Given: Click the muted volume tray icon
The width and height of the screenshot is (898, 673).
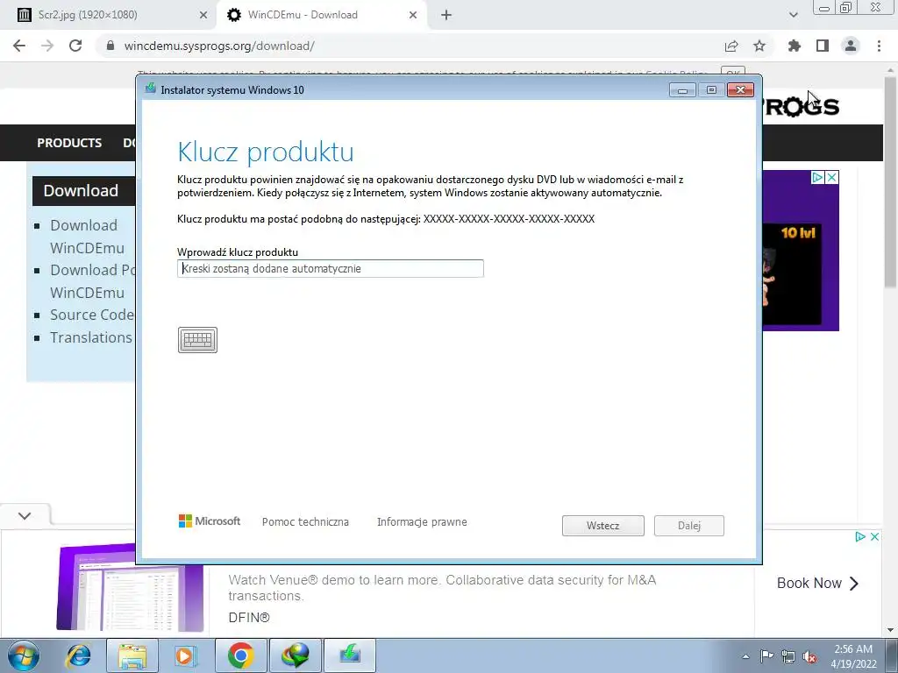Looking at the screenshot, I should [809, 656].
